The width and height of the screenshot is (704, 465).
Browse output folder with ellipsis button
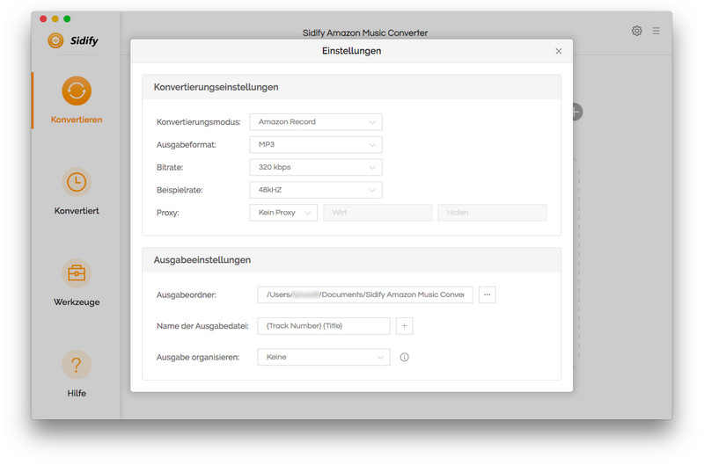pos(488,294)
